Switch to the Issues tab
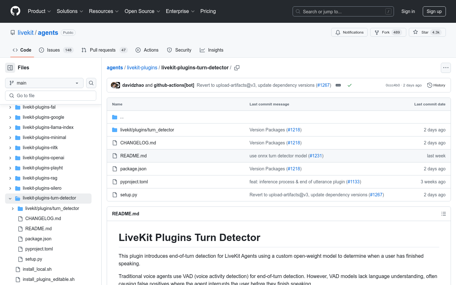Image resolution: width=456 pixels, height=285 pixels. (56, 50)
